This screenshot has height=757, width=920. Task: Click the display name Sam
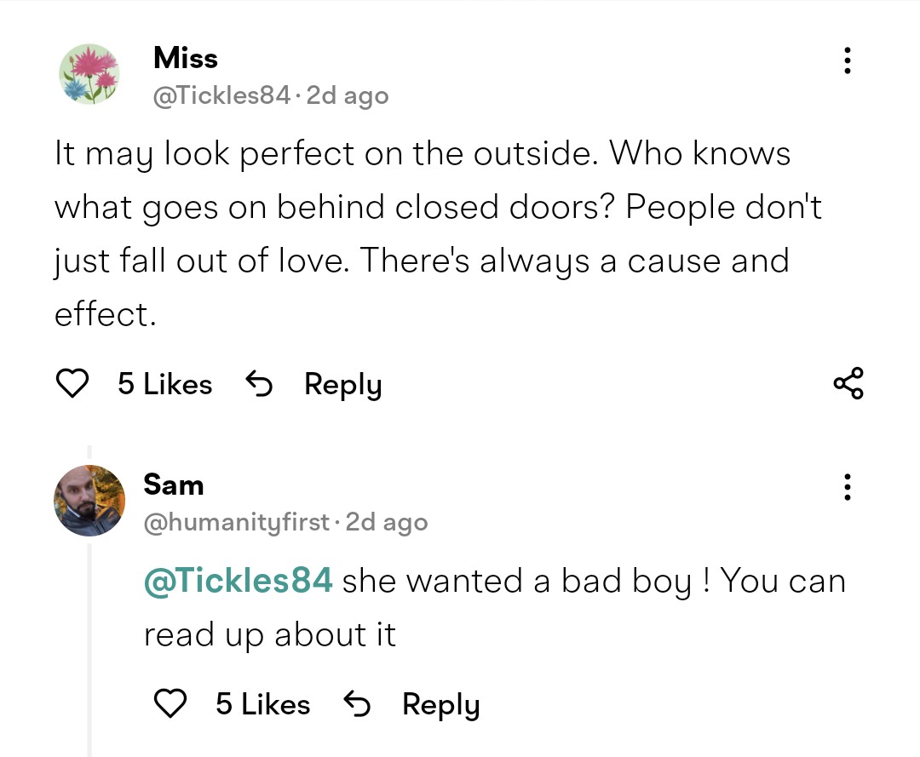(174, 485)
